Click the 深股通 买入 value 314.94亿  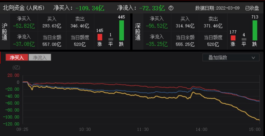click(x=185, y=26)
